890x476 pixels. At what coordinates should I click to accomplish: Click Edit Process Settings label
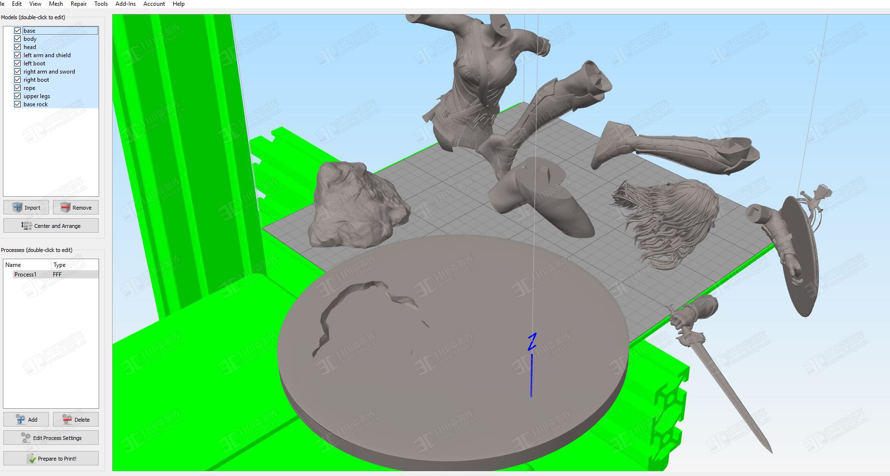pyautogui.click(x=57, y=438)
